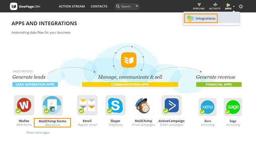Click the Communication Apps bar
This screenshot has width=256, height=147.
click(130, 84)
